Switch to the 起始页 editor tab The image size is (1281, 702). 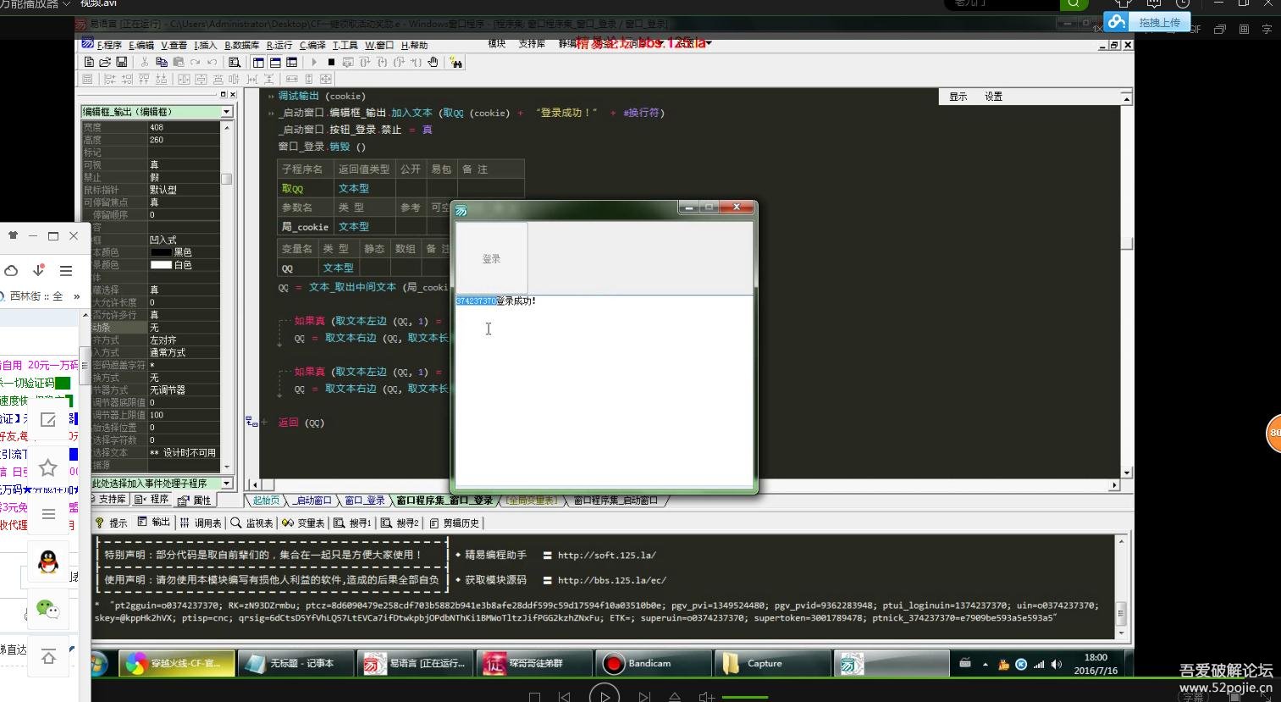(x=266, y=500)
